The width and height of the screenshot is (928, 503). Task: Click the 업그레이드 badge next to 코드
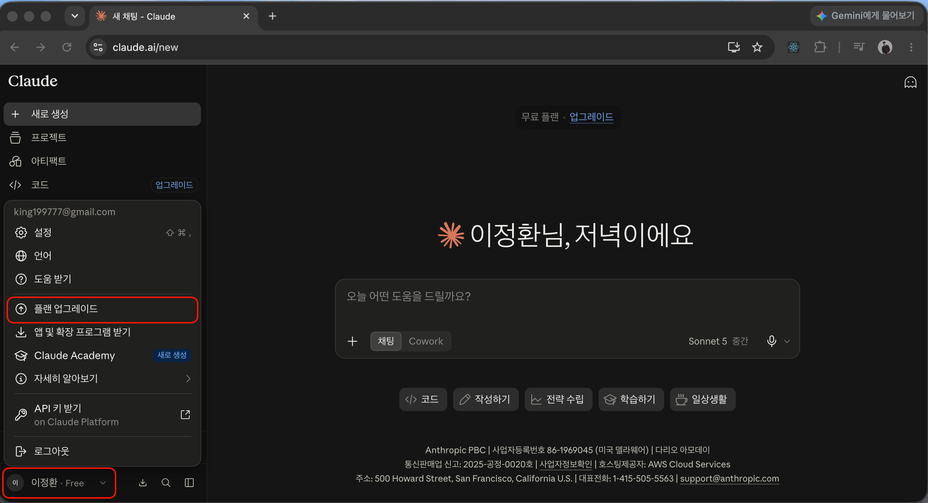pyautogui.click(x=174, y=185)
